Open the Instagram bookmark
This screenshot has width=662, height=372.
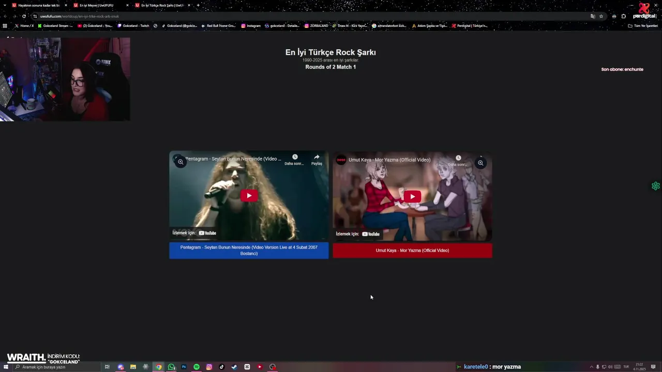251,25
